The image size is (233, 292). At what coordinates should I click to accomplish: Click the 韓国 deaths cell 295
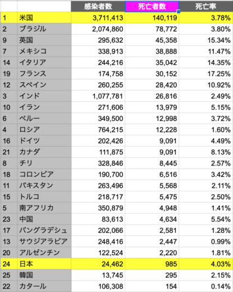tap(152, 275)
